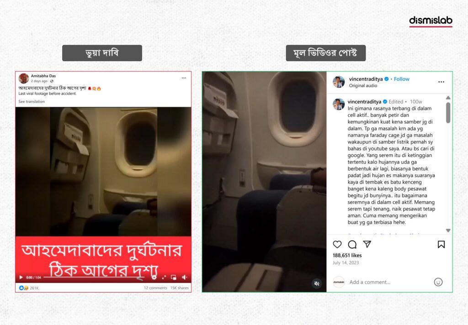Open comments via speech bubble icon
Screen dimensions: 468x325
(352, 245)
